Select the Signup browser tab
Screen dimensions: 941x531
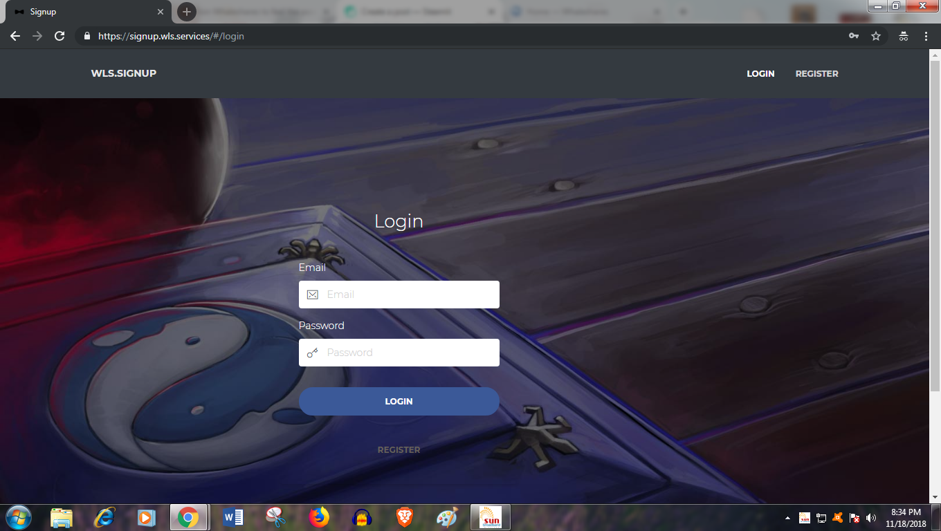point(87,12)
